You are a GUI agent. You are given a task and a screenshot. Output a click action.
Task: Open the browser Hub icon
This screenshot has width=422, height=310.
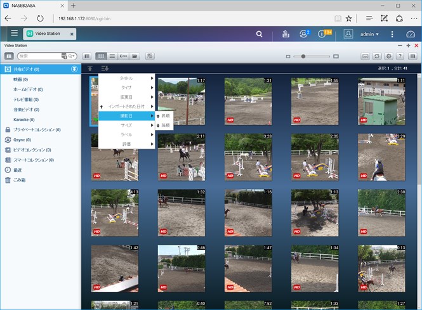pos(369,18)
